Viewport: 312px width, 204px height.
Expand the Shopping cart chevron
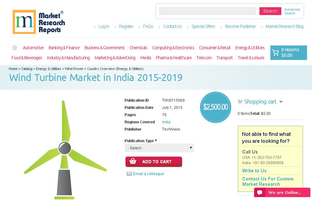click(x=281, y=102)
